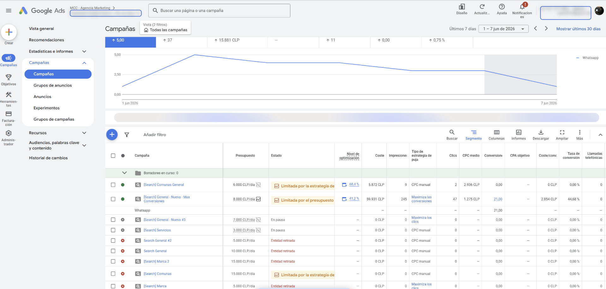Image resolution: width=606 pixels, height=289 pixels.
Task: Click the search campaigns input field
Action: 219,11
